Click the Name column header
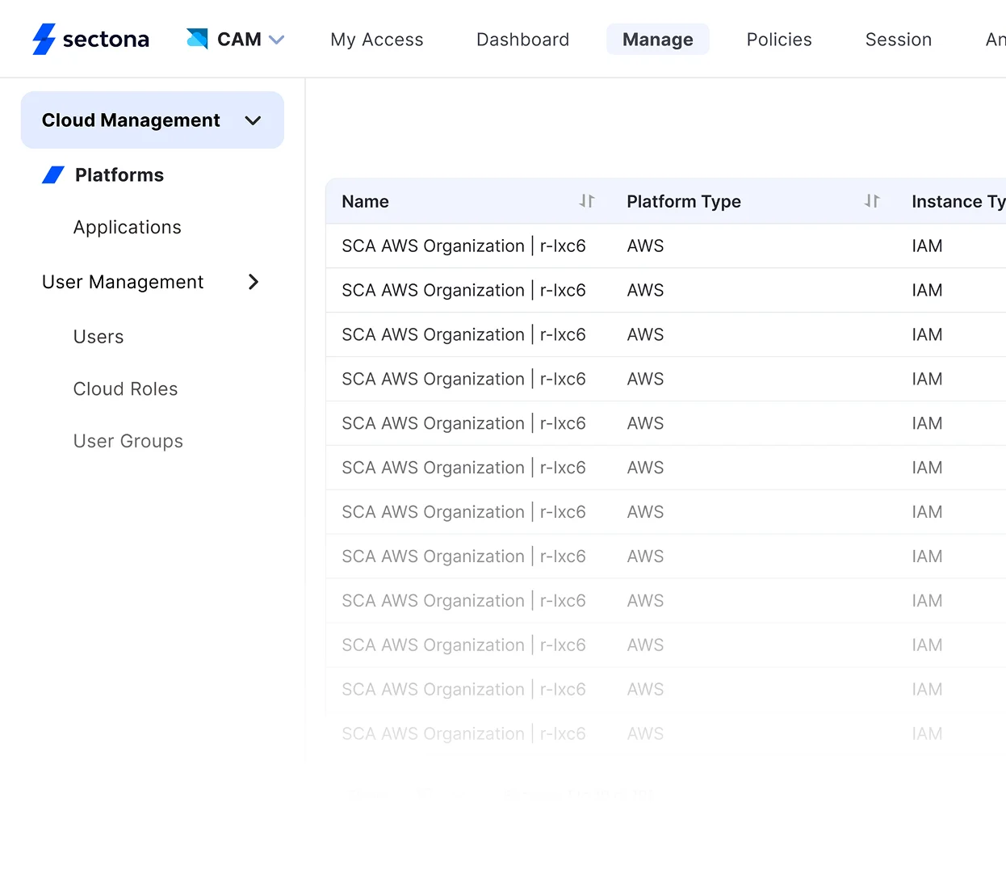 [x=365, y=201]
